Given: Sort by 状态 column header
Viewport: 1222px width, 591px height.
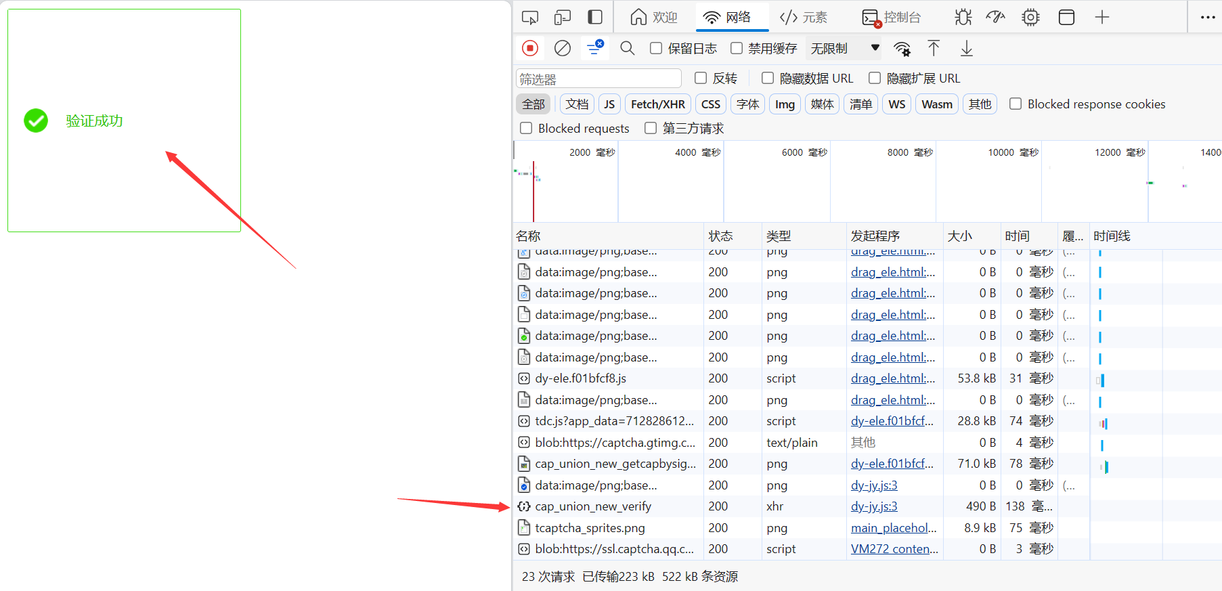Looking at the screenshot, I should click(733, 236).
